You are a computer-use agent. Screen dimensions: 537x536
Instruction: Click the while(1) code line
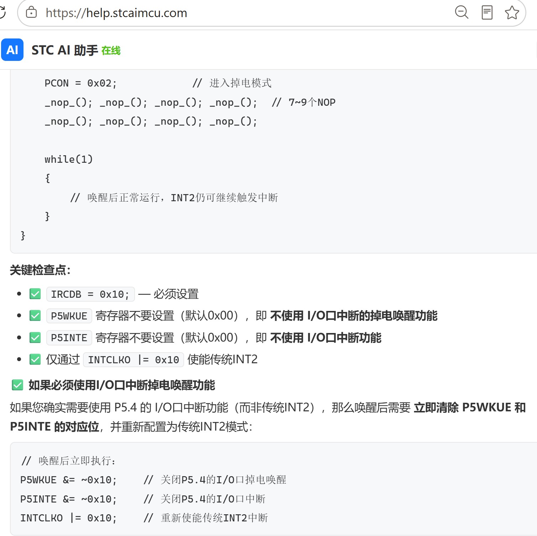69,159
